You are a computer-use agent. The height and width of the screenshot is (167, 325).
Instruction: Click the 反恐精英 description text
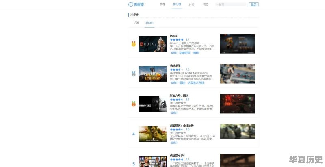click(193, 136)
